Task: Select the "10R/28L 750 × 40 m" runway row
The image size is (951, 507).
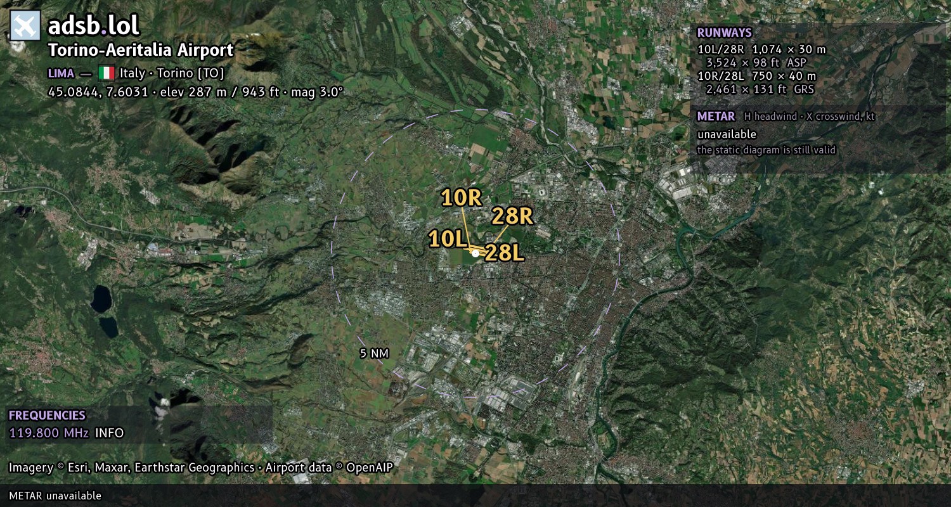Action: pos(757,76)
